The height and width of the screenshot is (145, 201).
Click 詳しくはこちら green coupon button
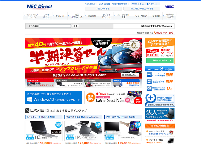(160, 60)
